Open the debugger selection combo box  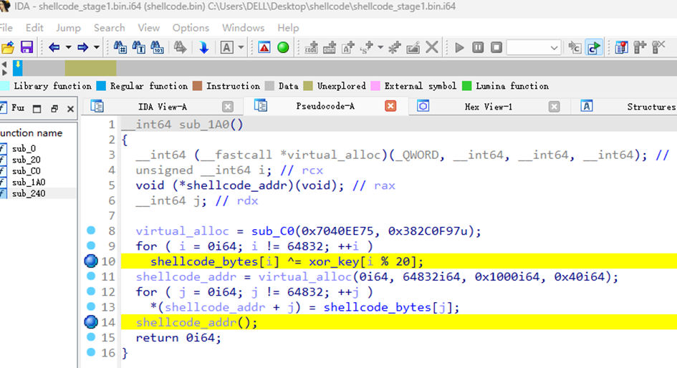[x=533, y=47]
